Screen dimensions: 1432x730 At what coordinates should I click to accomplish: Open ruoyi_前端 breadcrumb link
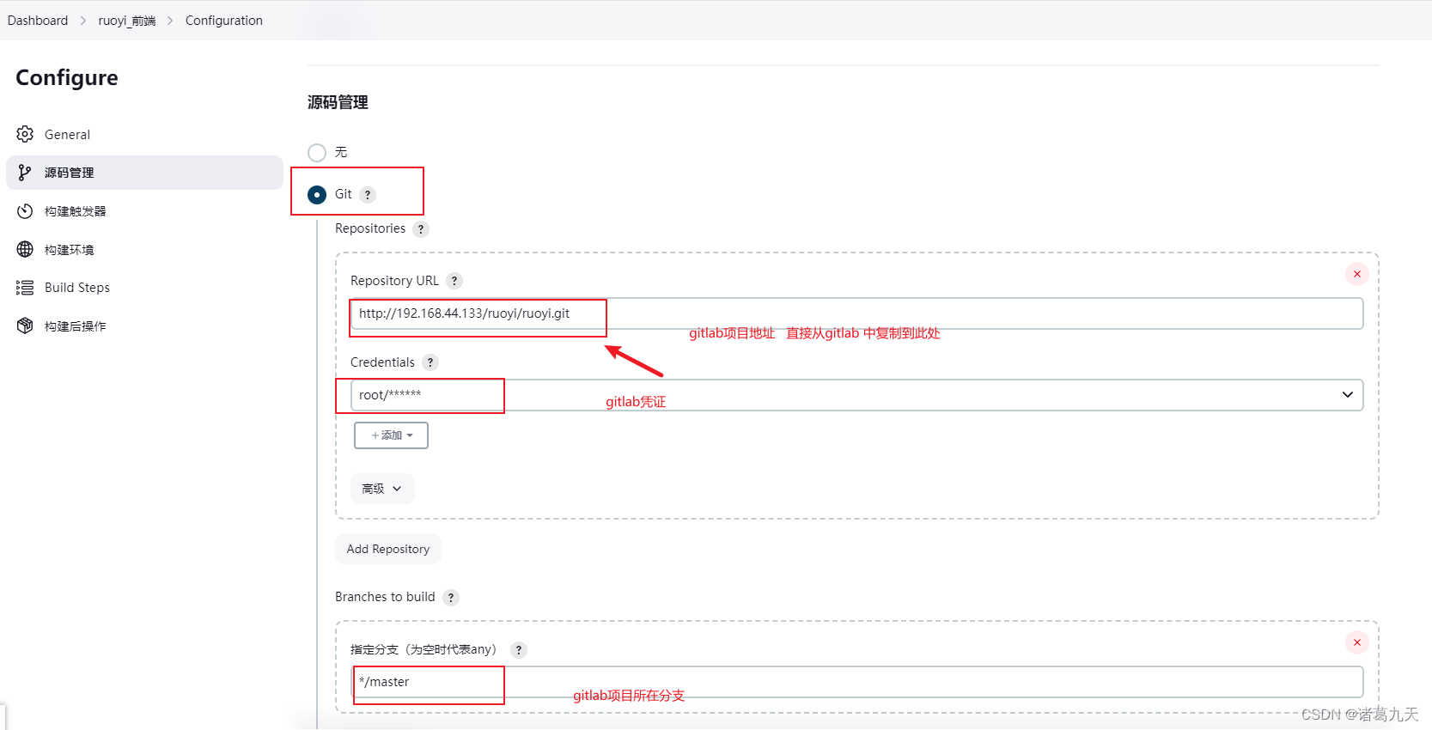pyautogui.click(x=127, y=21)
